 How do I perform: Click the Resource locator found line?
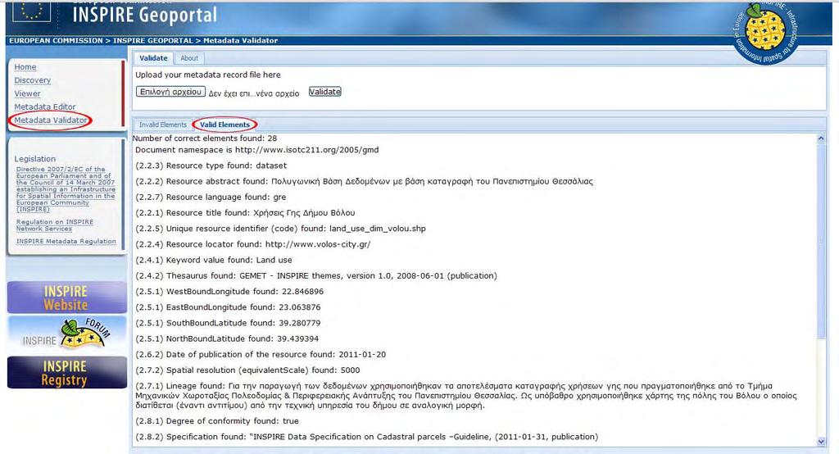coord(252,244)
